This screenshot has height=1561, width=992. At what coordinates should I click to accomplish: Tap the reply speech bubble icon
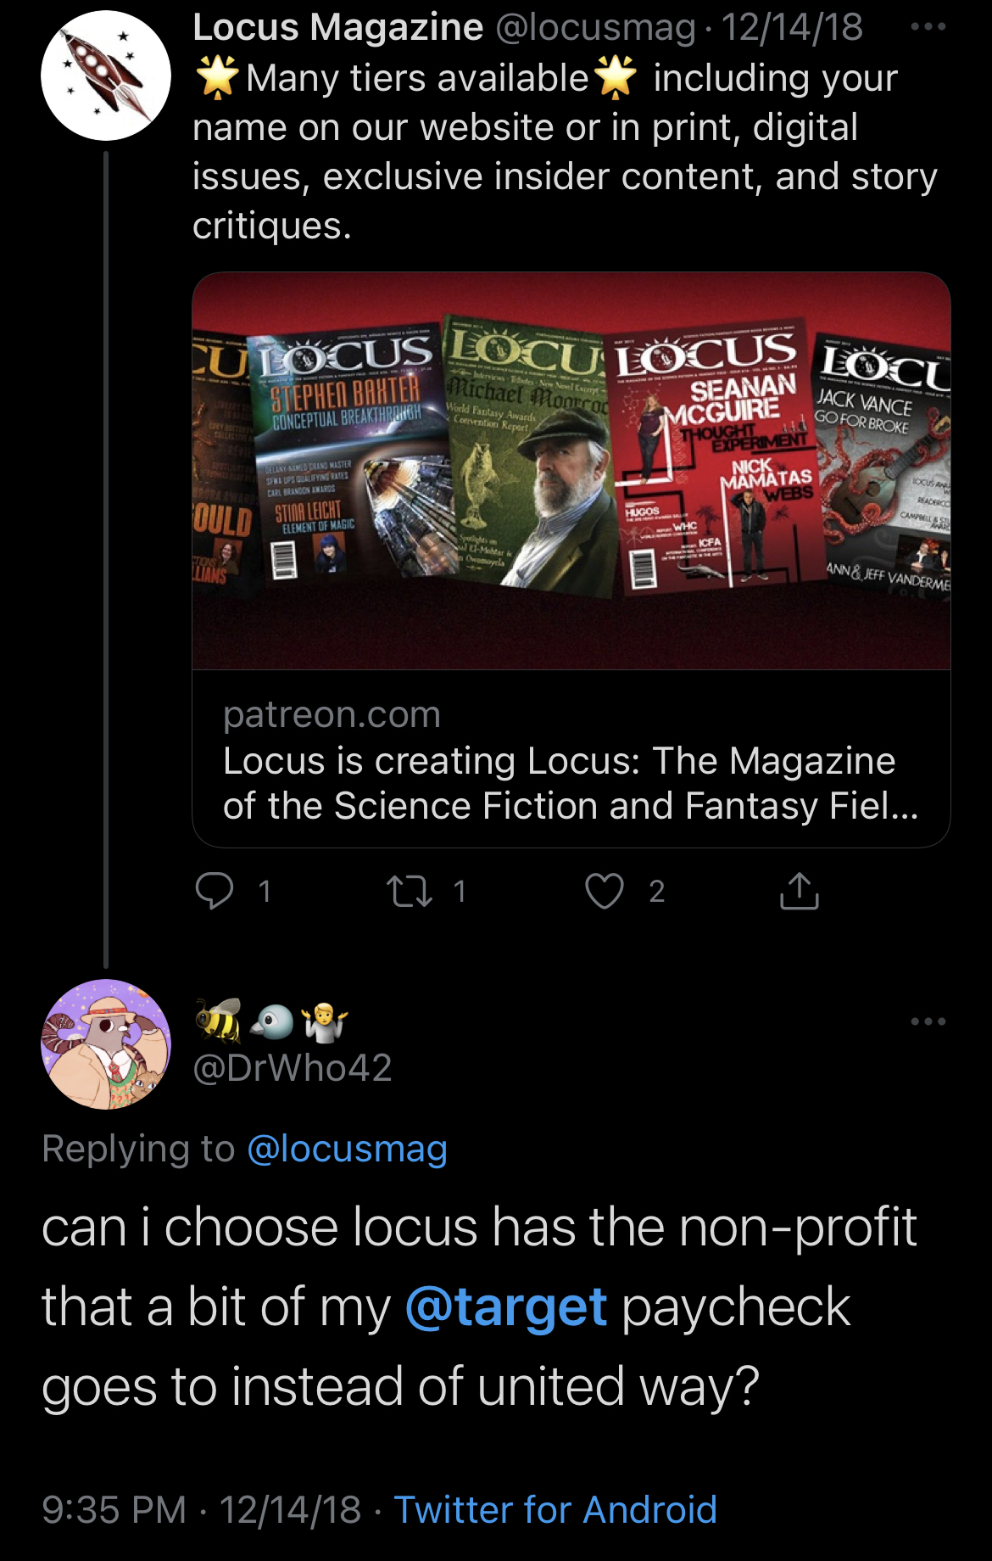[215, 891]
